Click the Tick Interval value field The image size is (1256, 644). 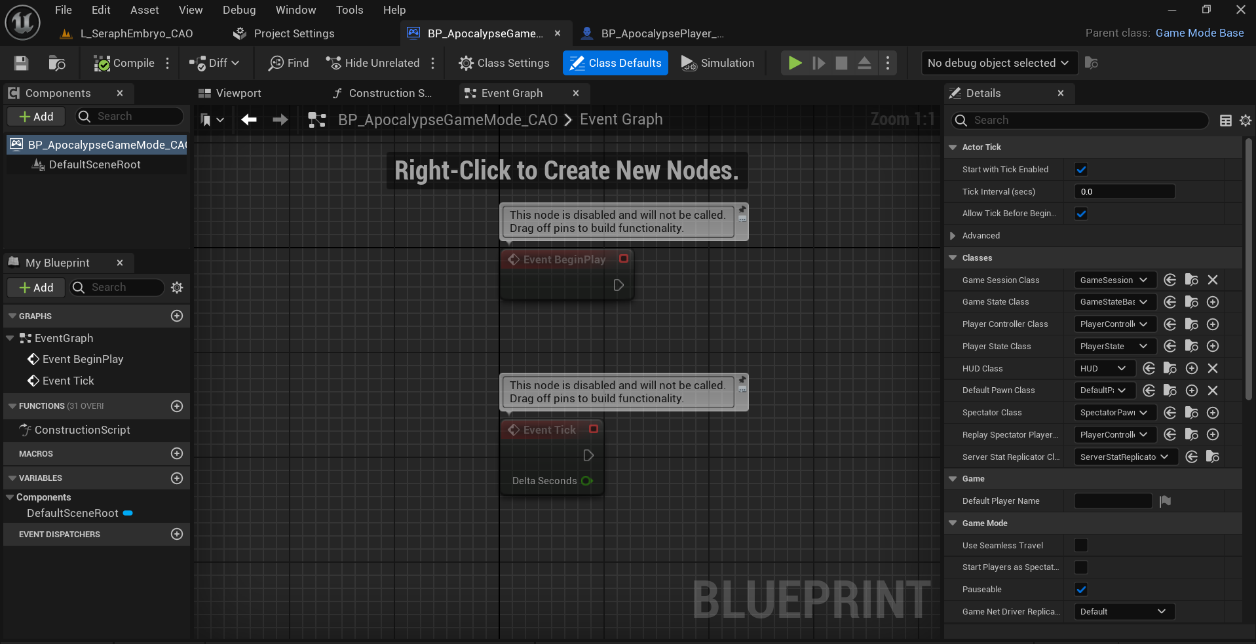click(x=1124, y=191)
